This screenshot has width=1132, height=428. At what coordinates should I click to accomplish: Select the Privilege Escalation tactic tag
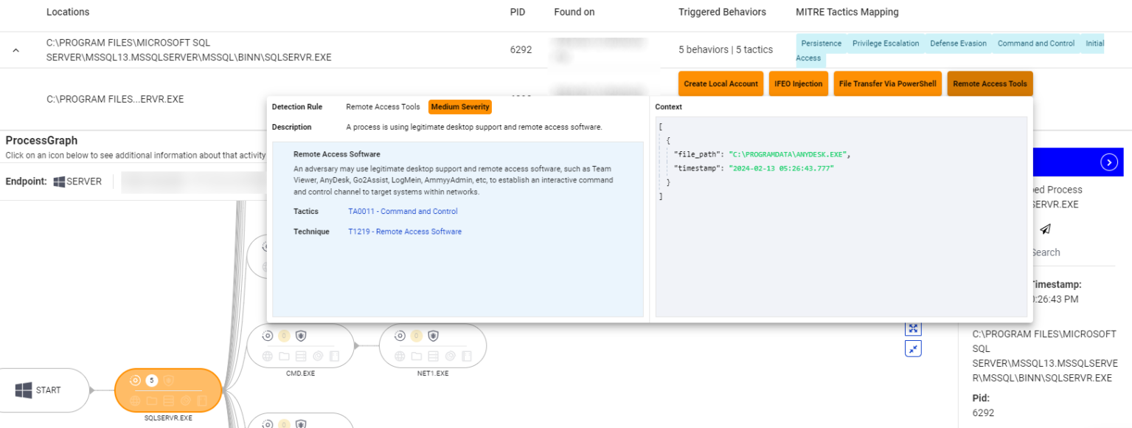[886, 44]
